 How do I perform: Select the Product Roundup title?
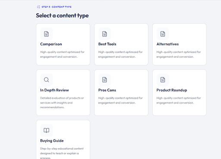172,90
